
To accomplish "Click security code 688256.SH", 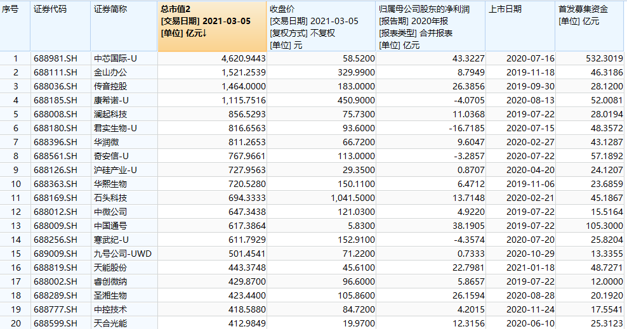I will [56, 240].
